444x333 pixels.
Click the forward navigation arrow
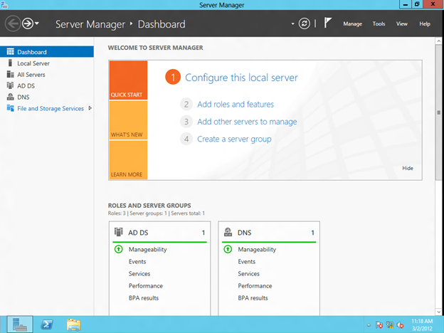pos(28,23)
